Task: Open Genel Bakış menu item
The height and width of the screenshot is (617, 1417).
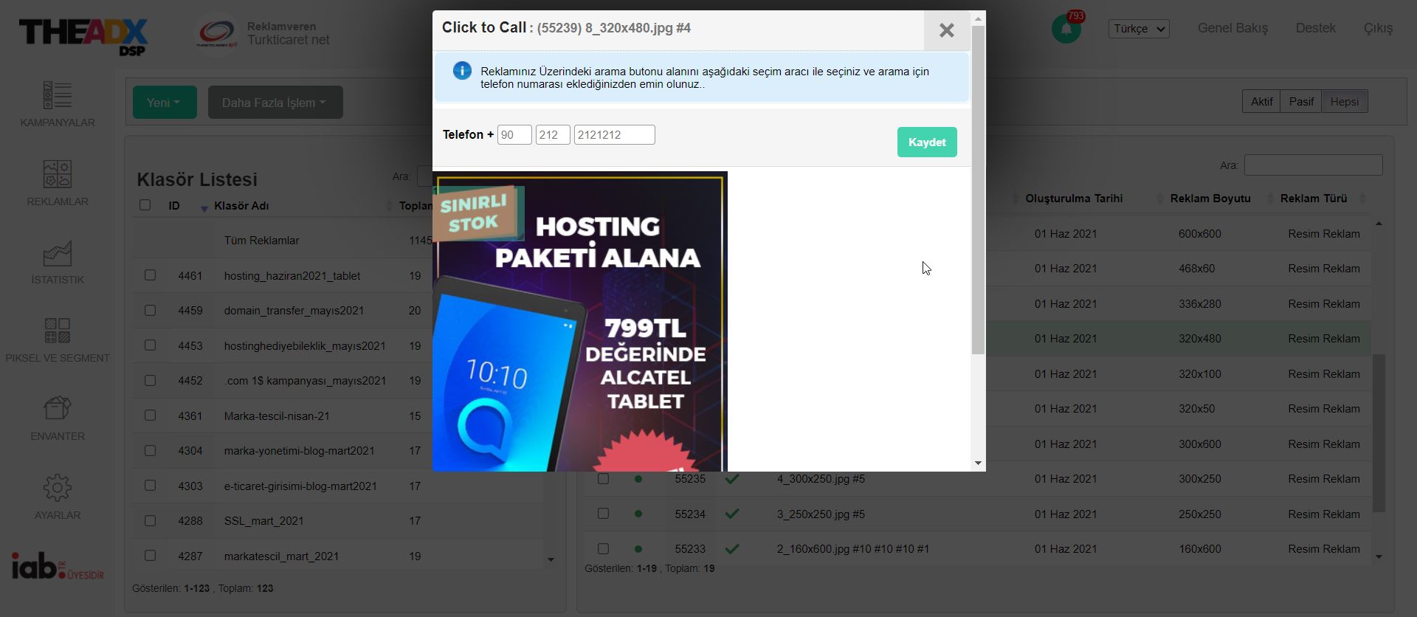Action: pyautogui.click(x=1232, y=28)
